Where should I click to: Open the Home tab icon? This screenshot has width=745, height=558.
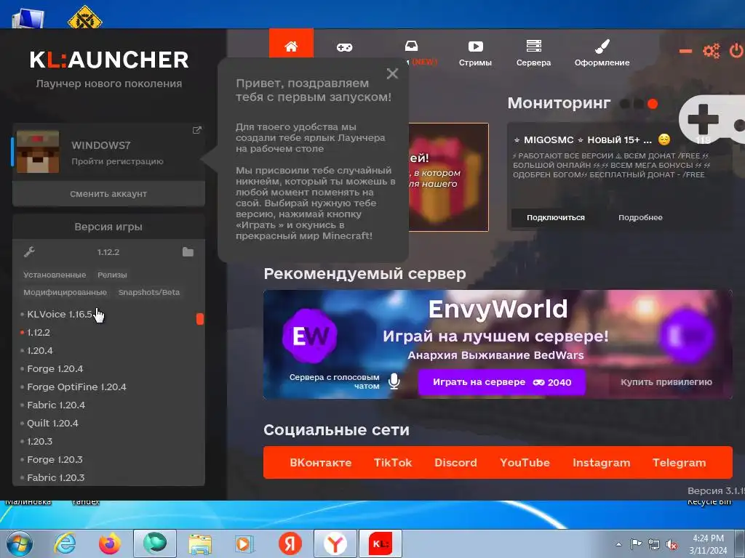point(291,46)
